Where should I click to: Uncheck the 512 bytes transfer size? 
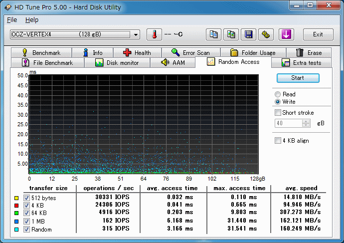(x=26, y=198)
